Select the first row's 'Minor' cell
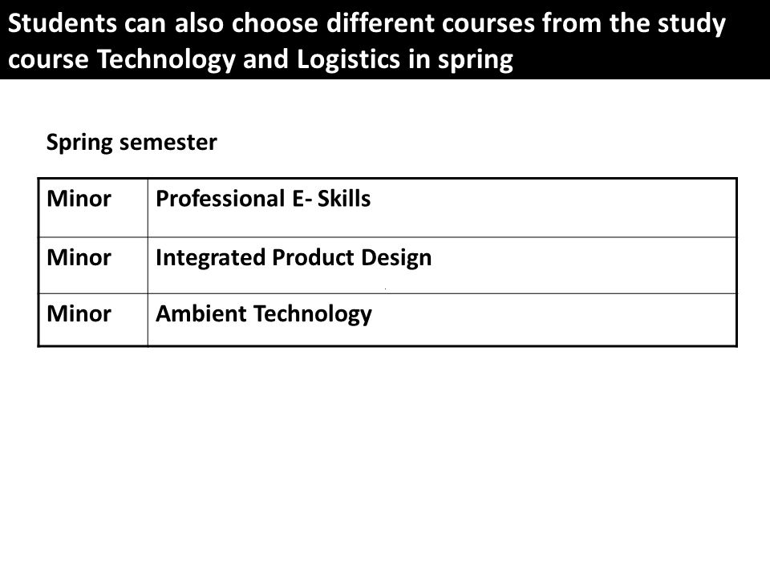Screen dimensions: 770x577 [93, 208]
